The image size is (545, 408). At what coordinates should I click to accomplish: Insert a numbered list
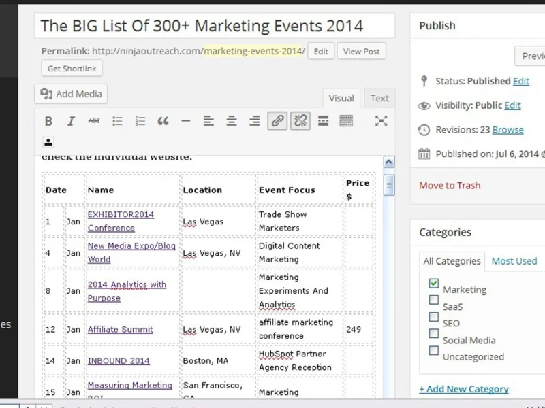(x=140, y=121)
